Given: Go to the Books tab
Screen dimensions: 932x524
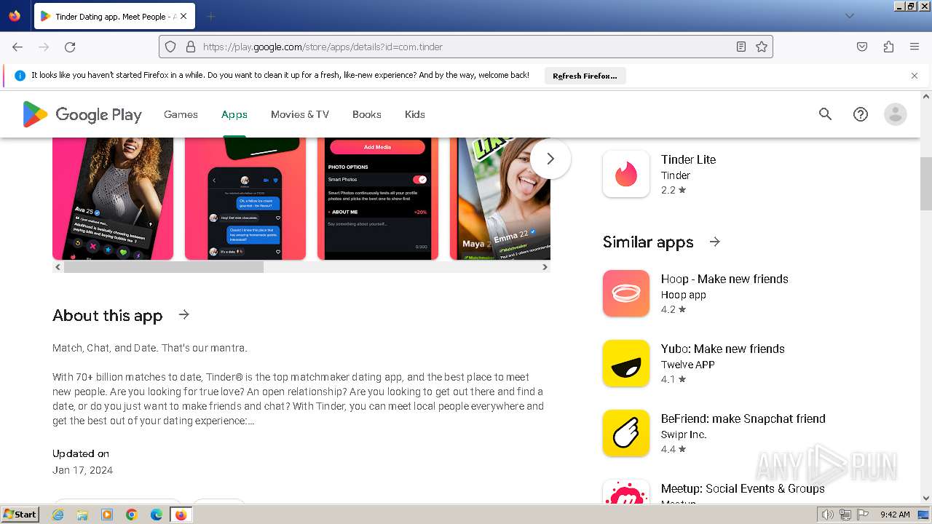Looking at the screenshot, I should point(367,114).
